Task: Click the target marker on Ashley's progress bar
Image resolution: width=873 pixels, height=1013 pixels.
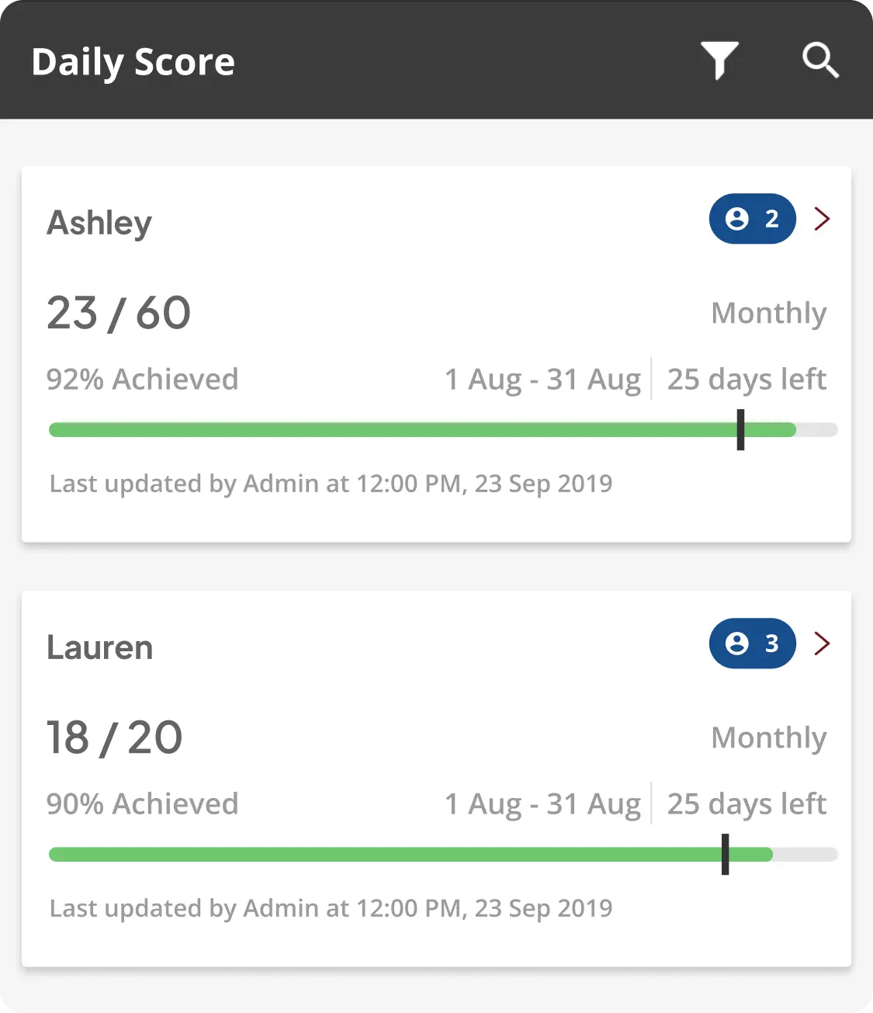Action: click(x=740, y=430)
